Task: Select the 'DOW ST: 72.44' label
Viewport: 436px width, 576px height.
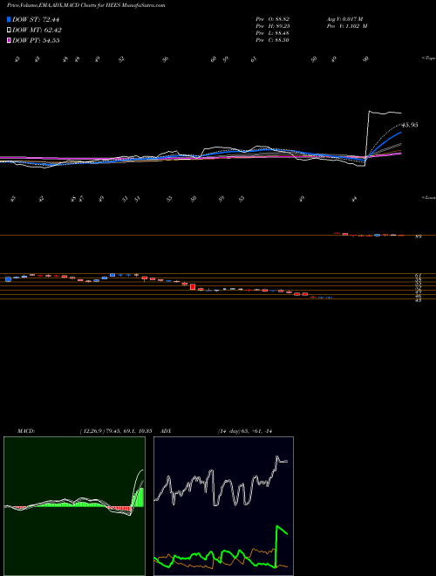Action: click(x=36, y=19)
